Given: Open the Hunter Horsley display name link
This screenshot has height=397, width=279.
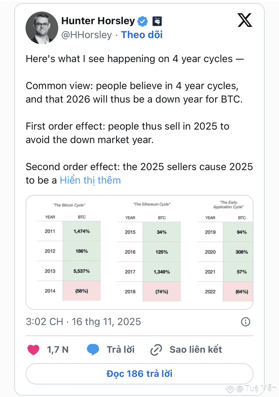Looking at the screenshot, I should [98, 21].
